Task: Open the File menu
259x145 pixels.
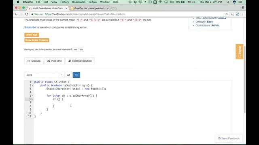Action: pyautogui.click(x=38, y=2)
